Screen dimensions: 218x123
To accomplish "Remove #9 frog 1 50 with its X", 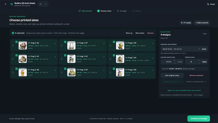I will click(153, 70).
